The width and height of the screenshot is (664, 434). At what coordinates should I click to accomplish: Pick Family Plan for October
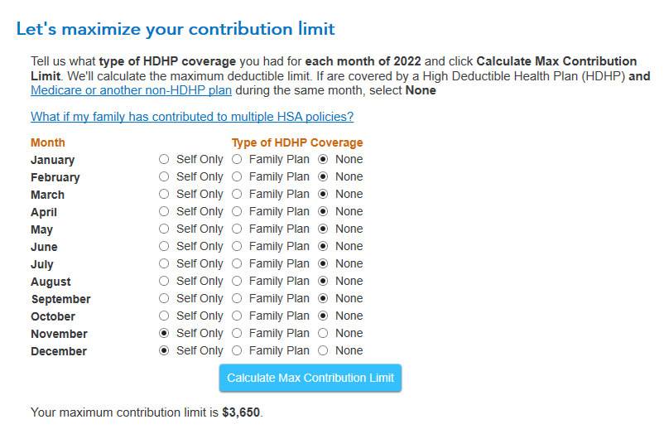(237, 316)
